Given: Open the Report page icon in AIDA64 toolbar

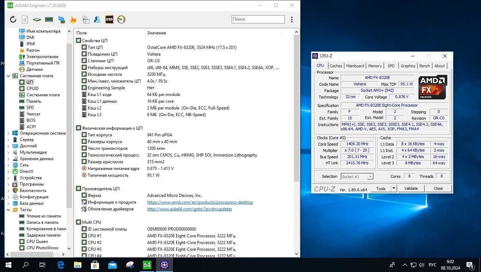Looking at the screenshot, I should [x=25, y=19].
